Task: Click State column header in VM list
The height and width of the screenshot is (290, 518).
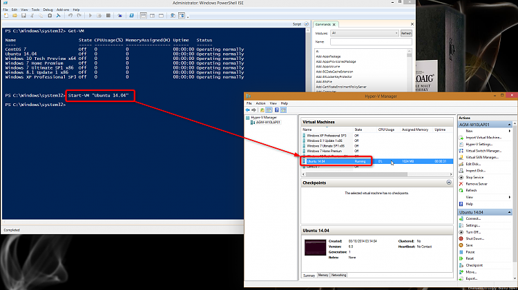Action: click(358, 130)
